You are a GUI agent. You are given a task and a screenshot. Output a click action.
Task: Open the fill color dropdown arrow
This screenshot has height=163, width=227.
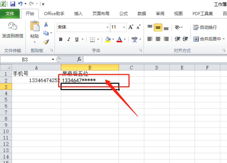pos(113,39)
